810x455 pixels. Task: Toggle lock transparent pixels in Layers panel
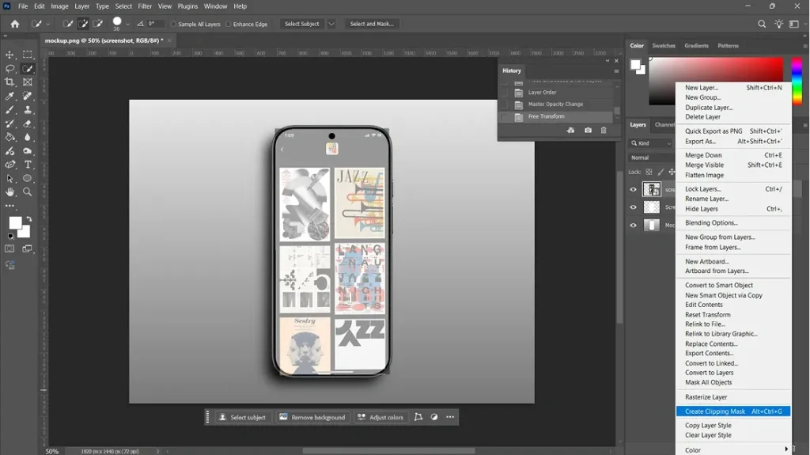[x=649, y=173]
